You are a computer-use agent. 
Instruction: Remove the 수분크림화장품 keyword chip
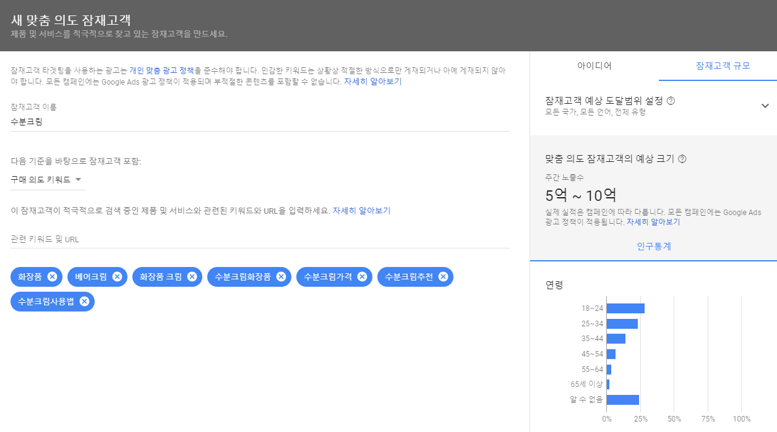pyautogui.click(x=281, y=277)
